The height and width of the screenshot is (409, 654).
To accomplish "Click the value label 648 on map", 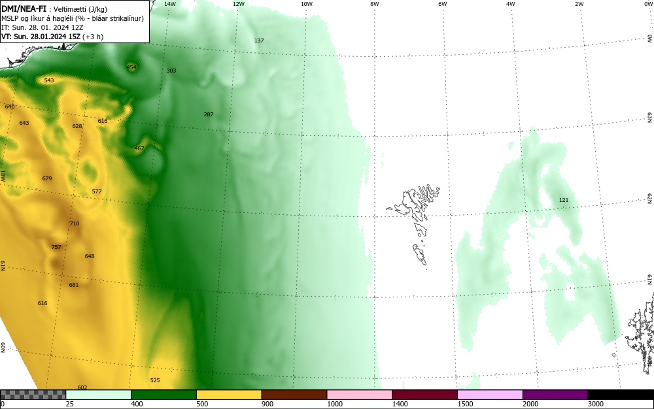I will click(90, 256).
